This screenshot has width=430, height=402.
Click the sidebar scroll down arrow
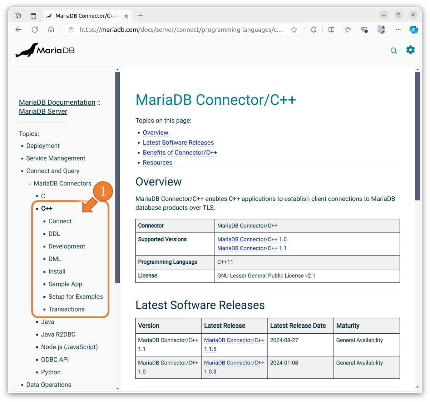click(x=118, y=388)
